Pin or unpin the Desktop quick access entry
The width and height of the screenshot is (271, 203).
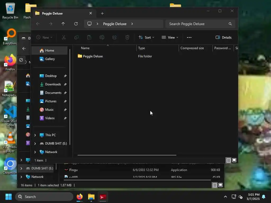(x=65, y=76)
